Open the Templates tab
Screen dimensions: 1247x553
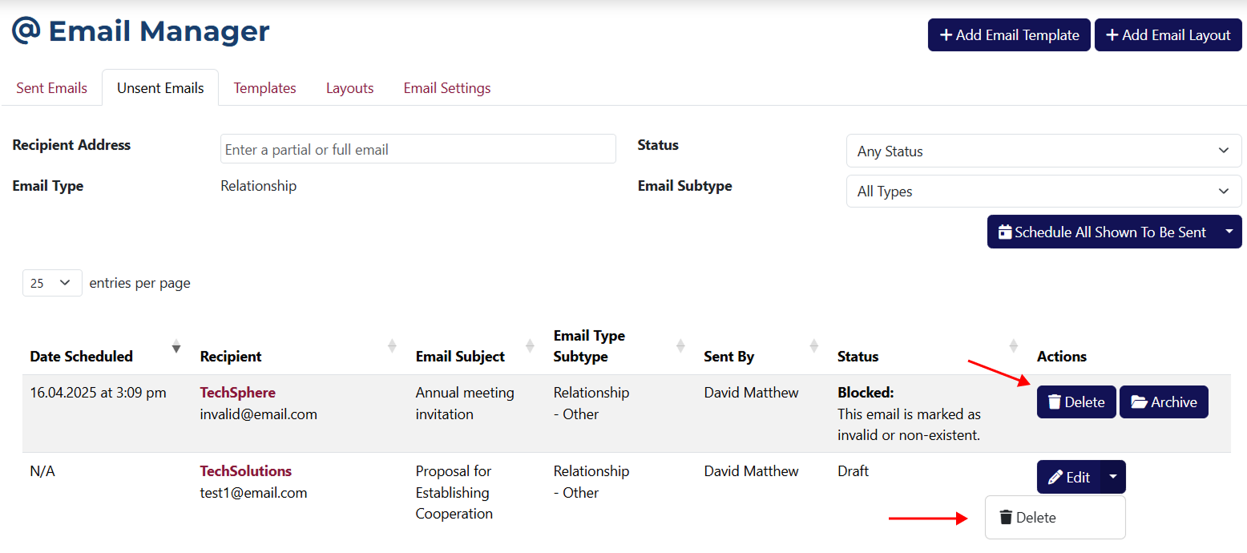(264, 88)
